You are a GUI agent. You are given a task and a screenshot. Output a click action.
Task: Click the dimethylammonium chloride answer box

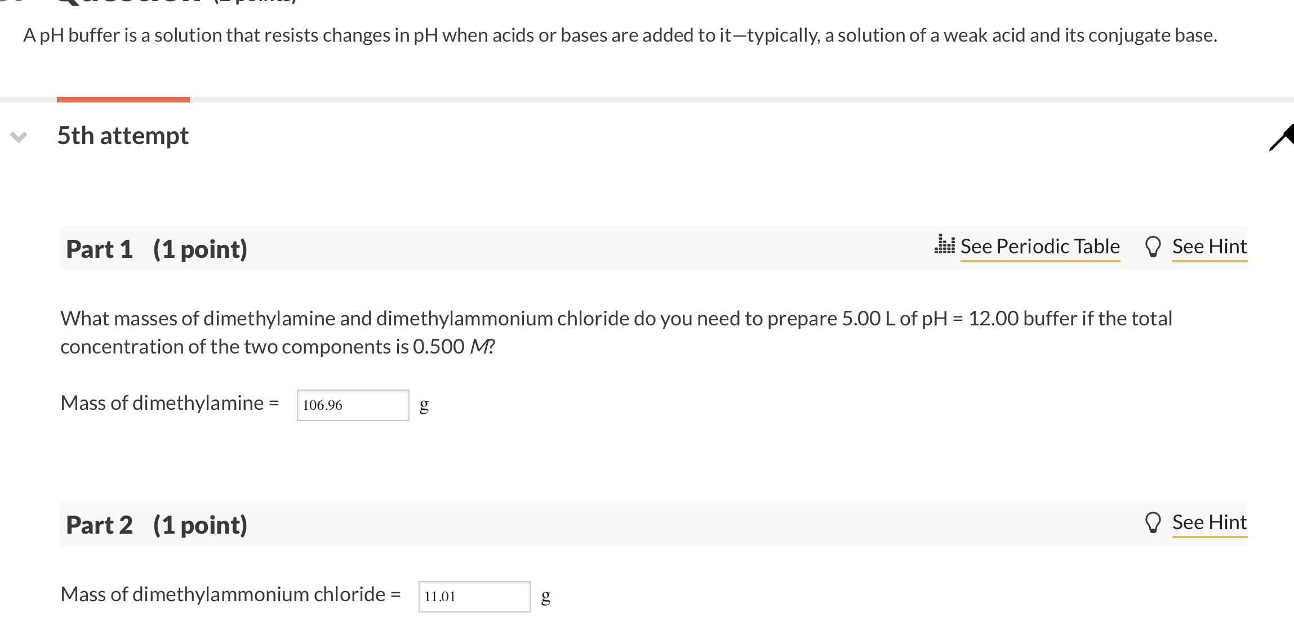pyautogui.click(x=474, y=596)
